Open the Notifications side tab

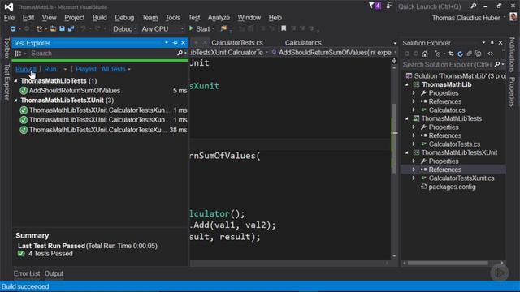pyautogui.click(x=512, y=54)
